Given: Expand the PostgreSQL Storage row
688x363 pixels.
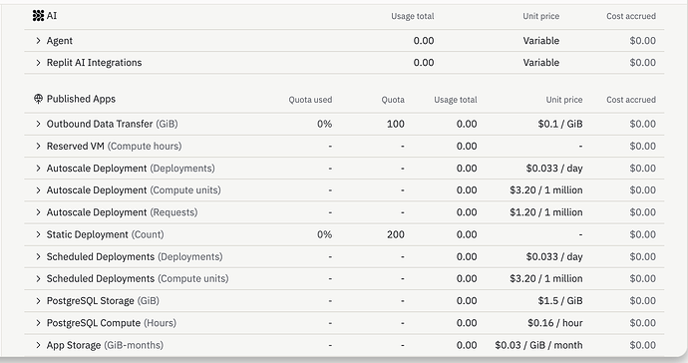Looking at the screenshot, I should click(x=38, y=301).
